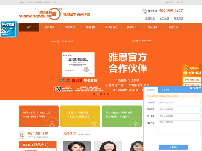Open the 关于华盟 header link
This screenshot has width=202, height=151.
164,18
